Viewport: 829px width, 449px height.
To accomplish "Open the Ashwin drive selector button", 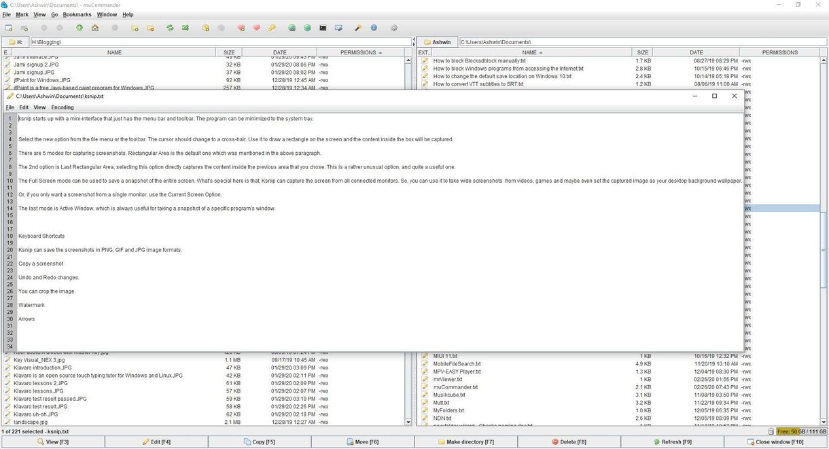I will click(437, 42).
